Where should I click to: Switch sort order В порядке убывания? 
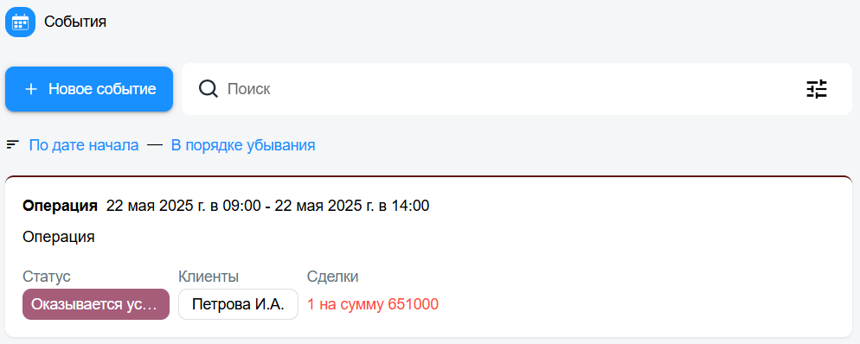pyautogui.click(x=243, y=145)
